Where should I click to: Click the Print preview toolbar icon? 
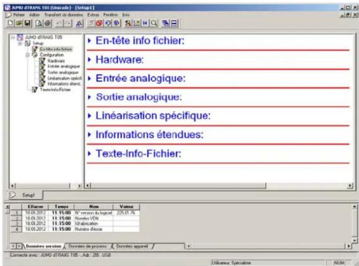tap(39, 23)
